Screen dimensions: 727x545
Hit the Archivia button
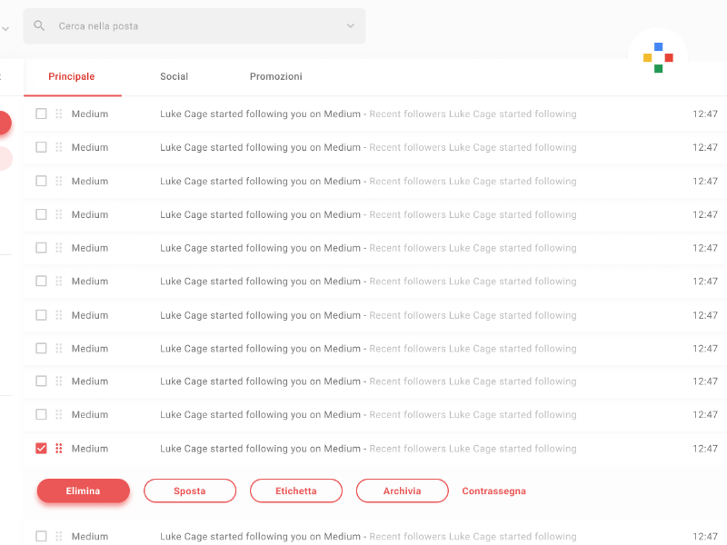tap(402, 490)
